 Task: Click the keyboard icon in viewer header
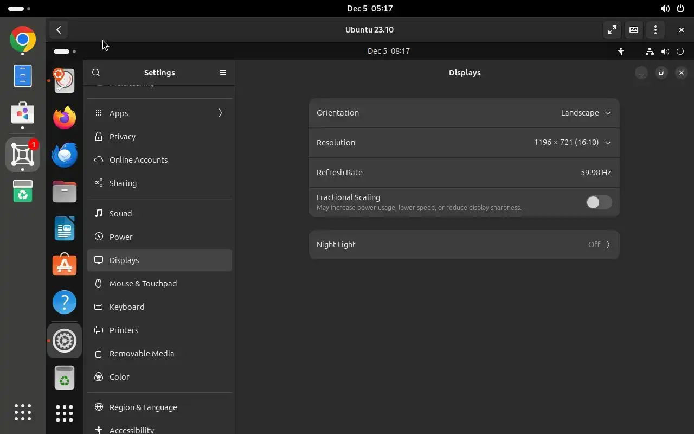click(634, 30)
